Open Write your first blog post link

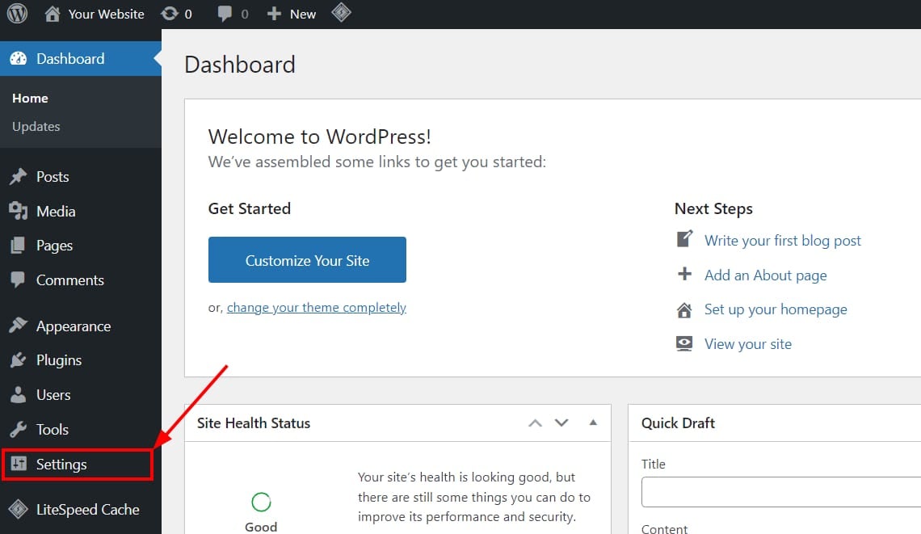pos(782,240)
